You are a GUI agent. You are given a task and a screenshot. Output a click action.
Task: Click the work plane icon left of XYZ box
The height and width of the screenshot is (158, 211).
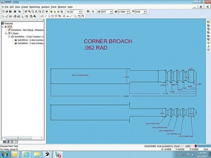click(x=99, y=12)
